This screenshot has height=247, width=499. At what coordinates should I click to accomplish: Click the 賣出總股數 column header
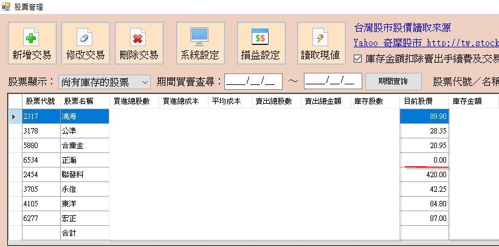(276, 101)
